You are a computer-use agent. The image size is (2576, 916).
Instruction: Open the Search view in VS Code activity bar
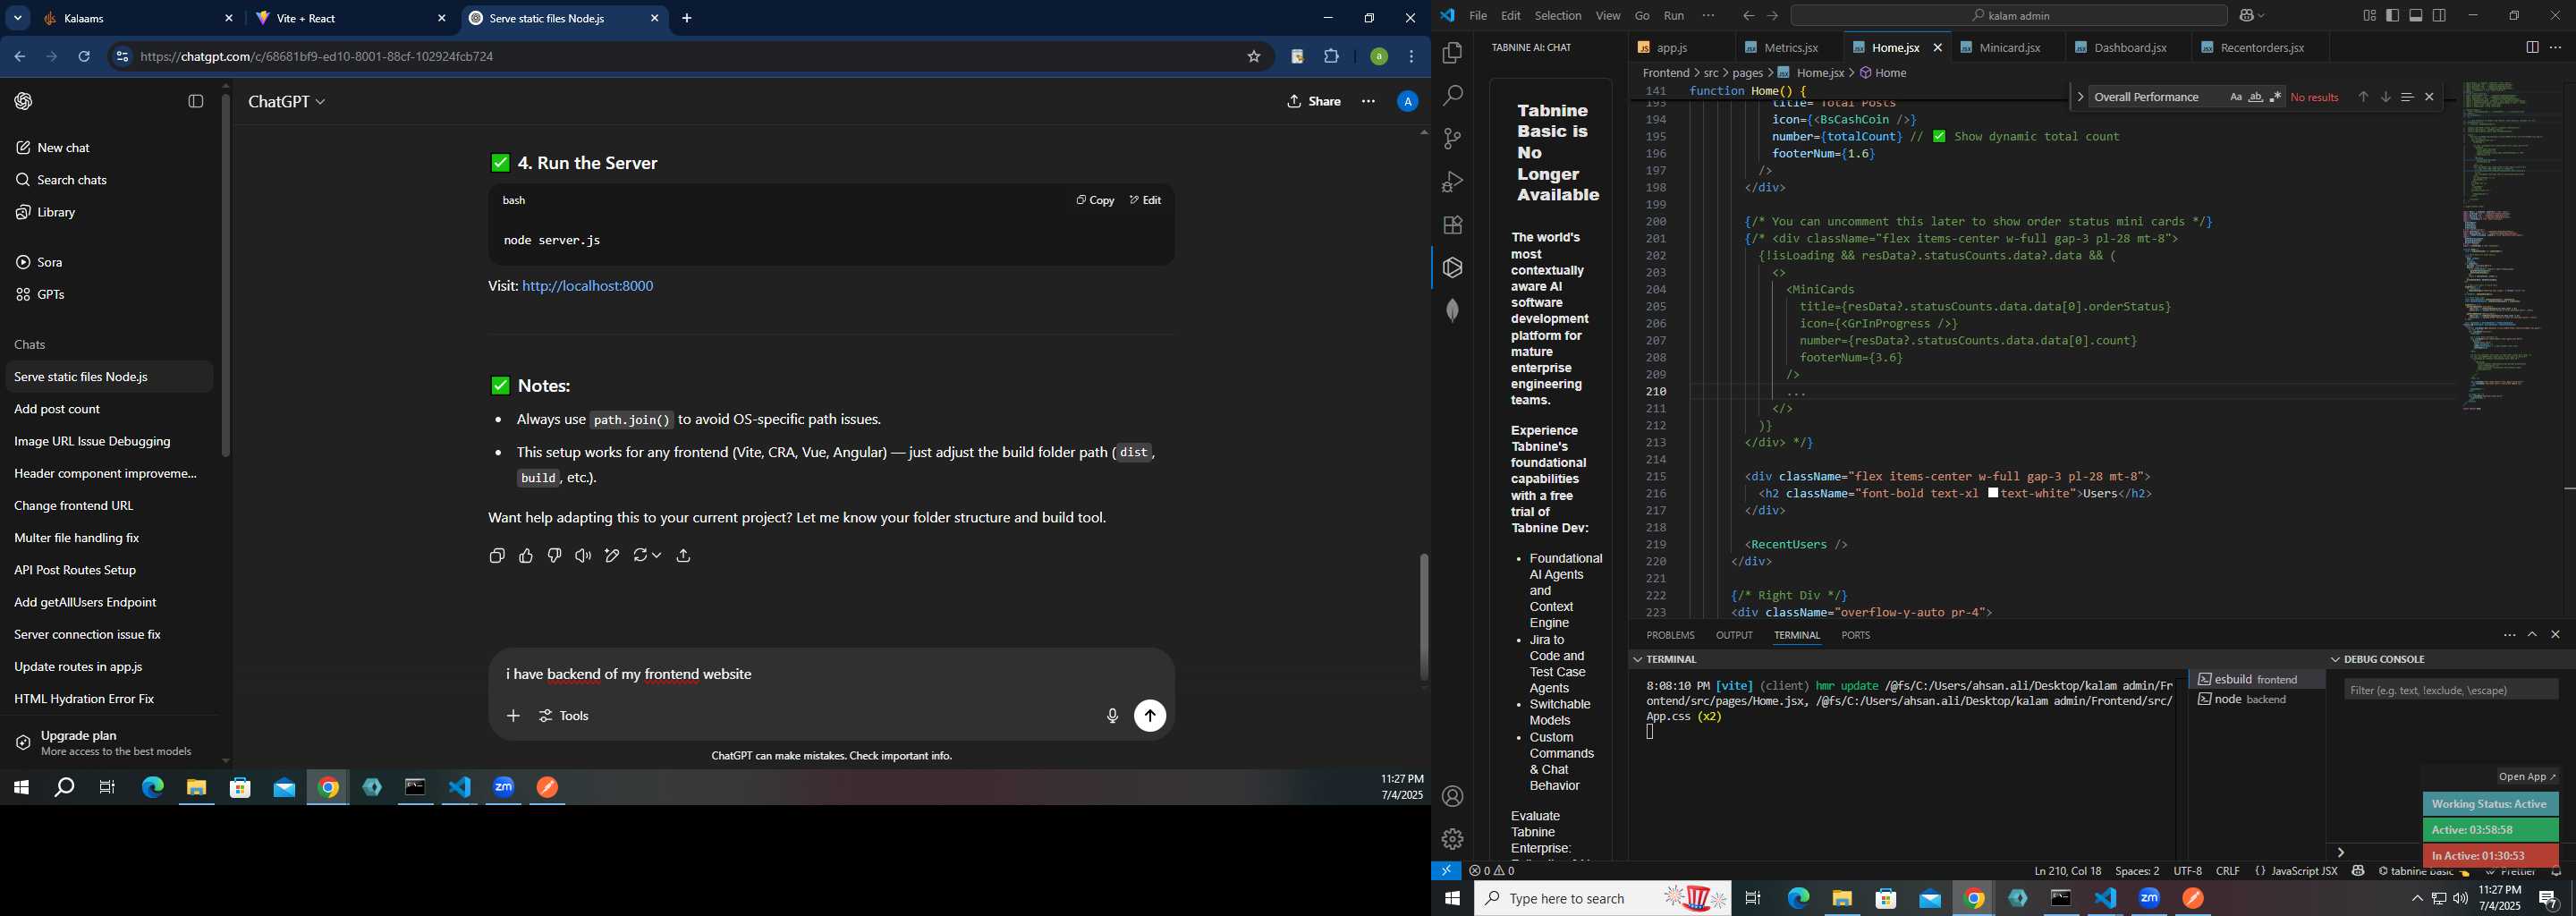click(1453, 96)
